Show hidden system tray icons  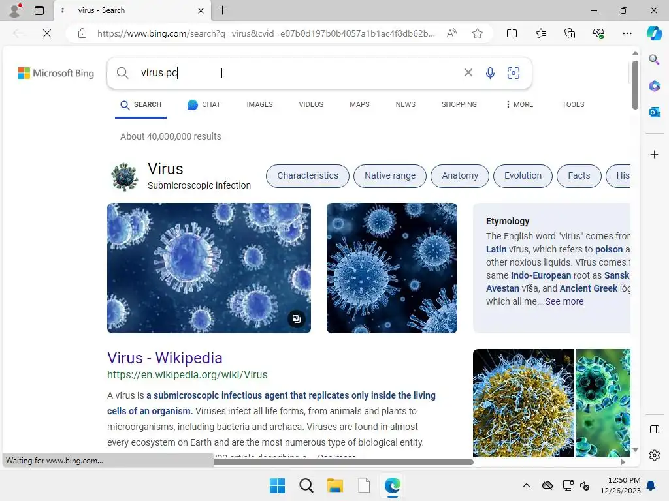pos(527,485)
